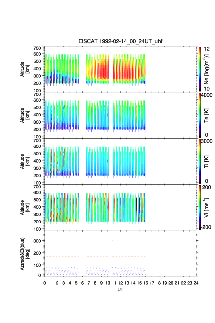The height and width of the screenshot is (323, 215).
Task: Click the 12 tick on the UT axis
Action: point(120,283)
